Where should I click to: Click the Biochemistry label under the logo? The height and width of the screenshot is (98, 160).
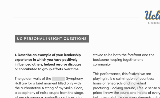(x=154, y=23)
